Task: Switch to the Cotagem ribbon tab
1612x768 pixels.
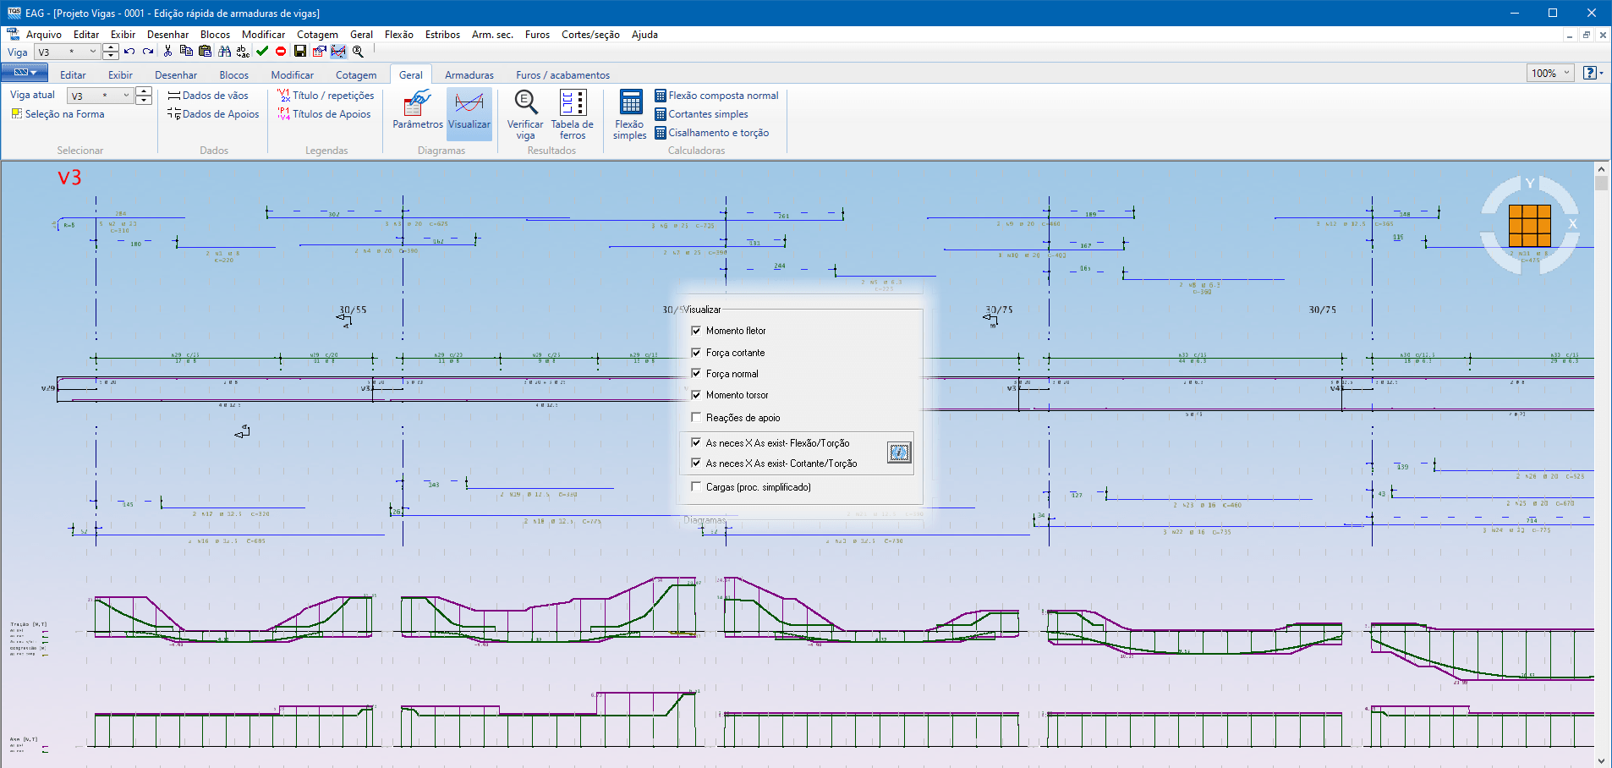Action: (x=356, y=75)
